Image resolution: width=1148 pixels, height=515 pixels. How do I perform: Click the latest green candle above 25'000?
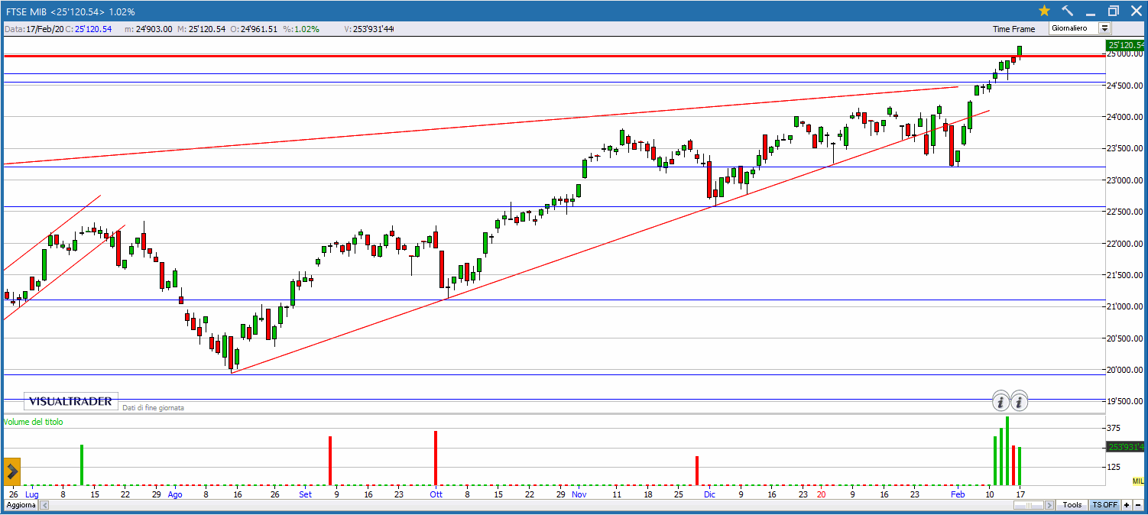1020,50
